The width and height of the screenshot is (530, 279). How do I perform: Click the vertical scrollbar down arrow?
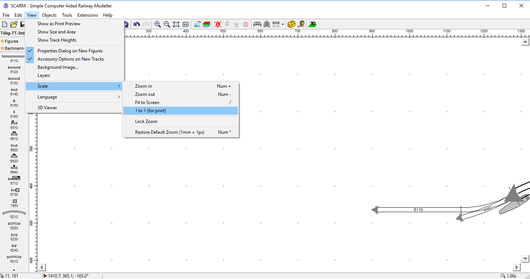coord(525,259)
